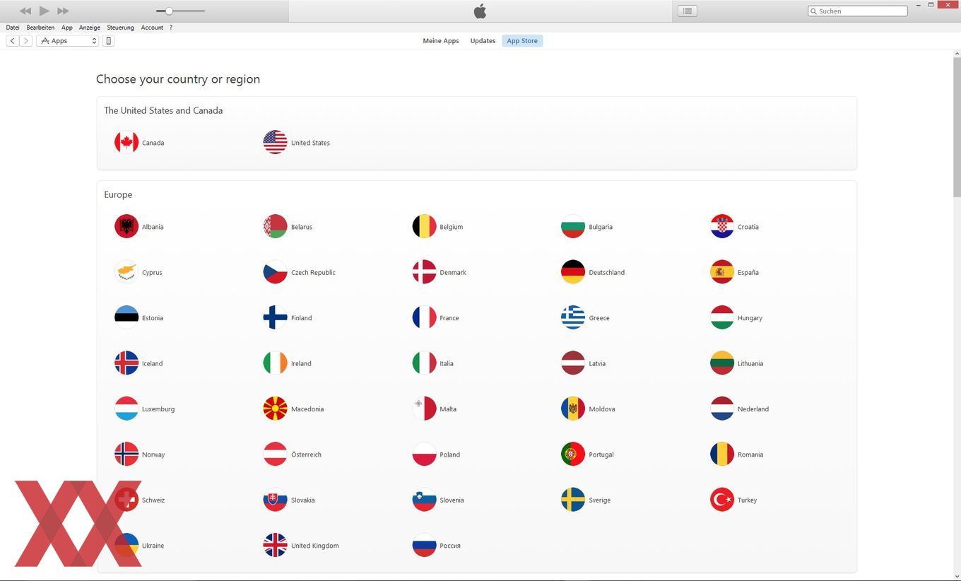The height and width of the screenshot is (581, 961).
Task: Click the Suchen search field
Action: [858, 11]
